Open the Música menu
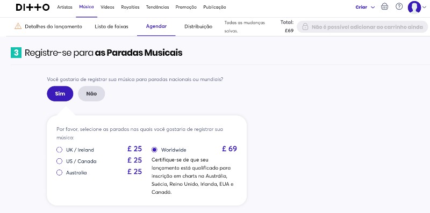430x213 pixels. coord(87,7)
